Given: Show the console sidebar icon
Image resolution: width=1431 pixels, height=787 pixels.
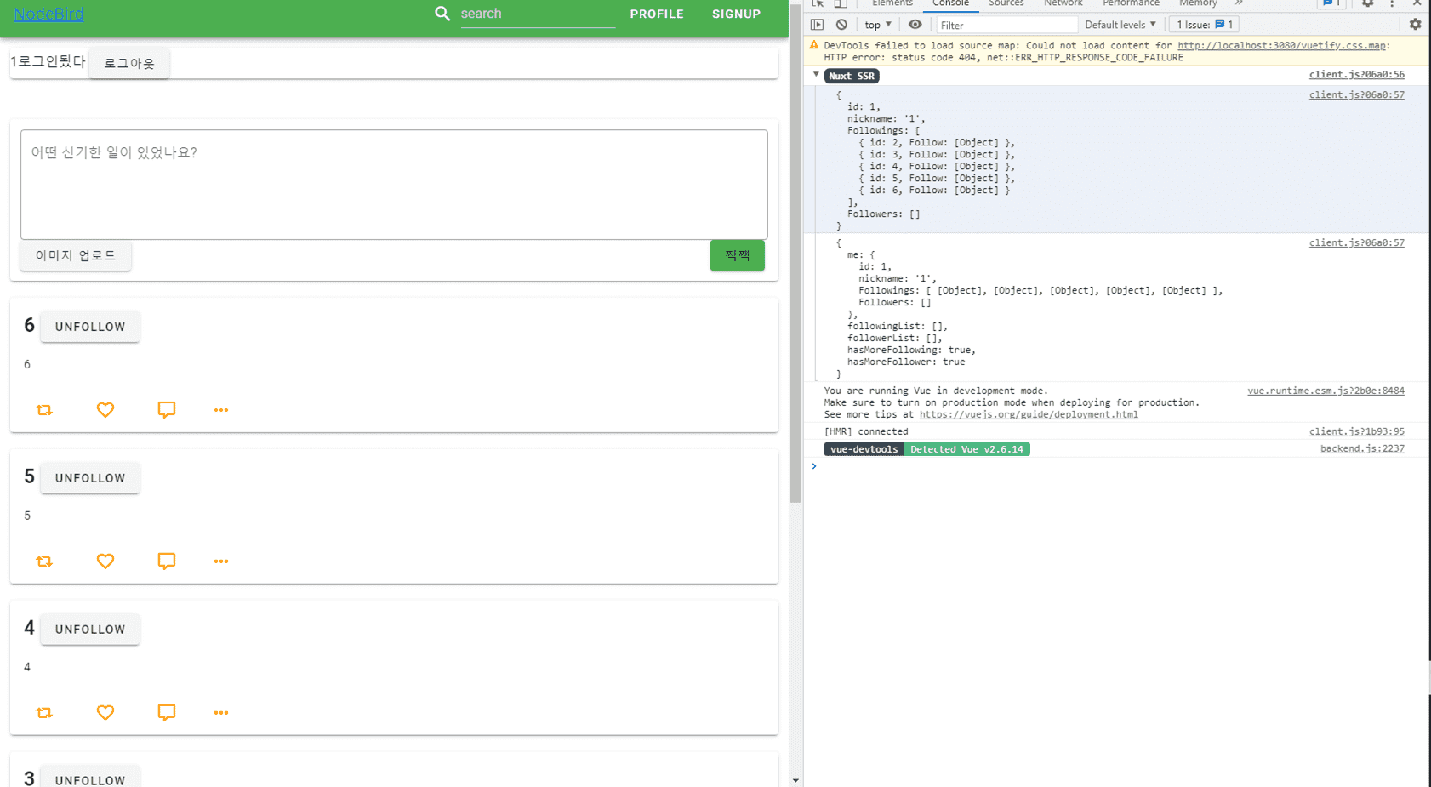Looking at the screenshot, I should click(x=817, y=25).
